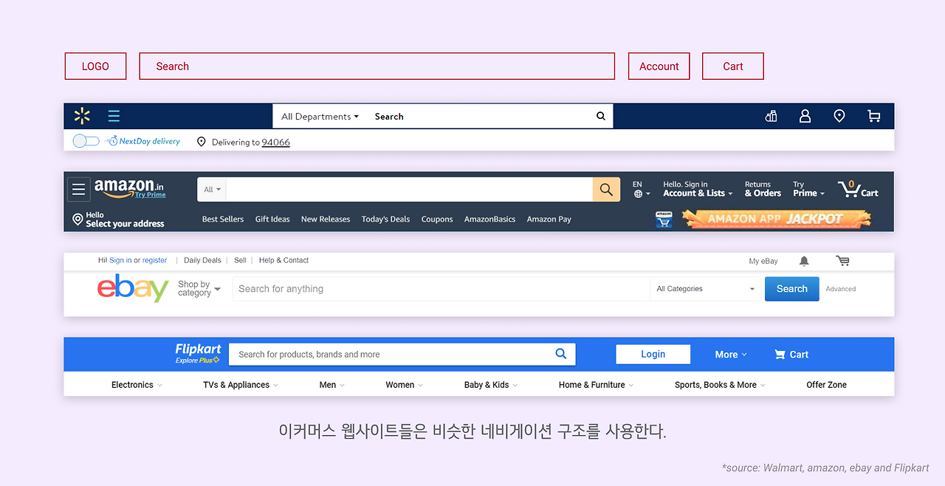Open Flipkart Offer Zone
This screenshot has height=486, width=945.
pos(827,385)
